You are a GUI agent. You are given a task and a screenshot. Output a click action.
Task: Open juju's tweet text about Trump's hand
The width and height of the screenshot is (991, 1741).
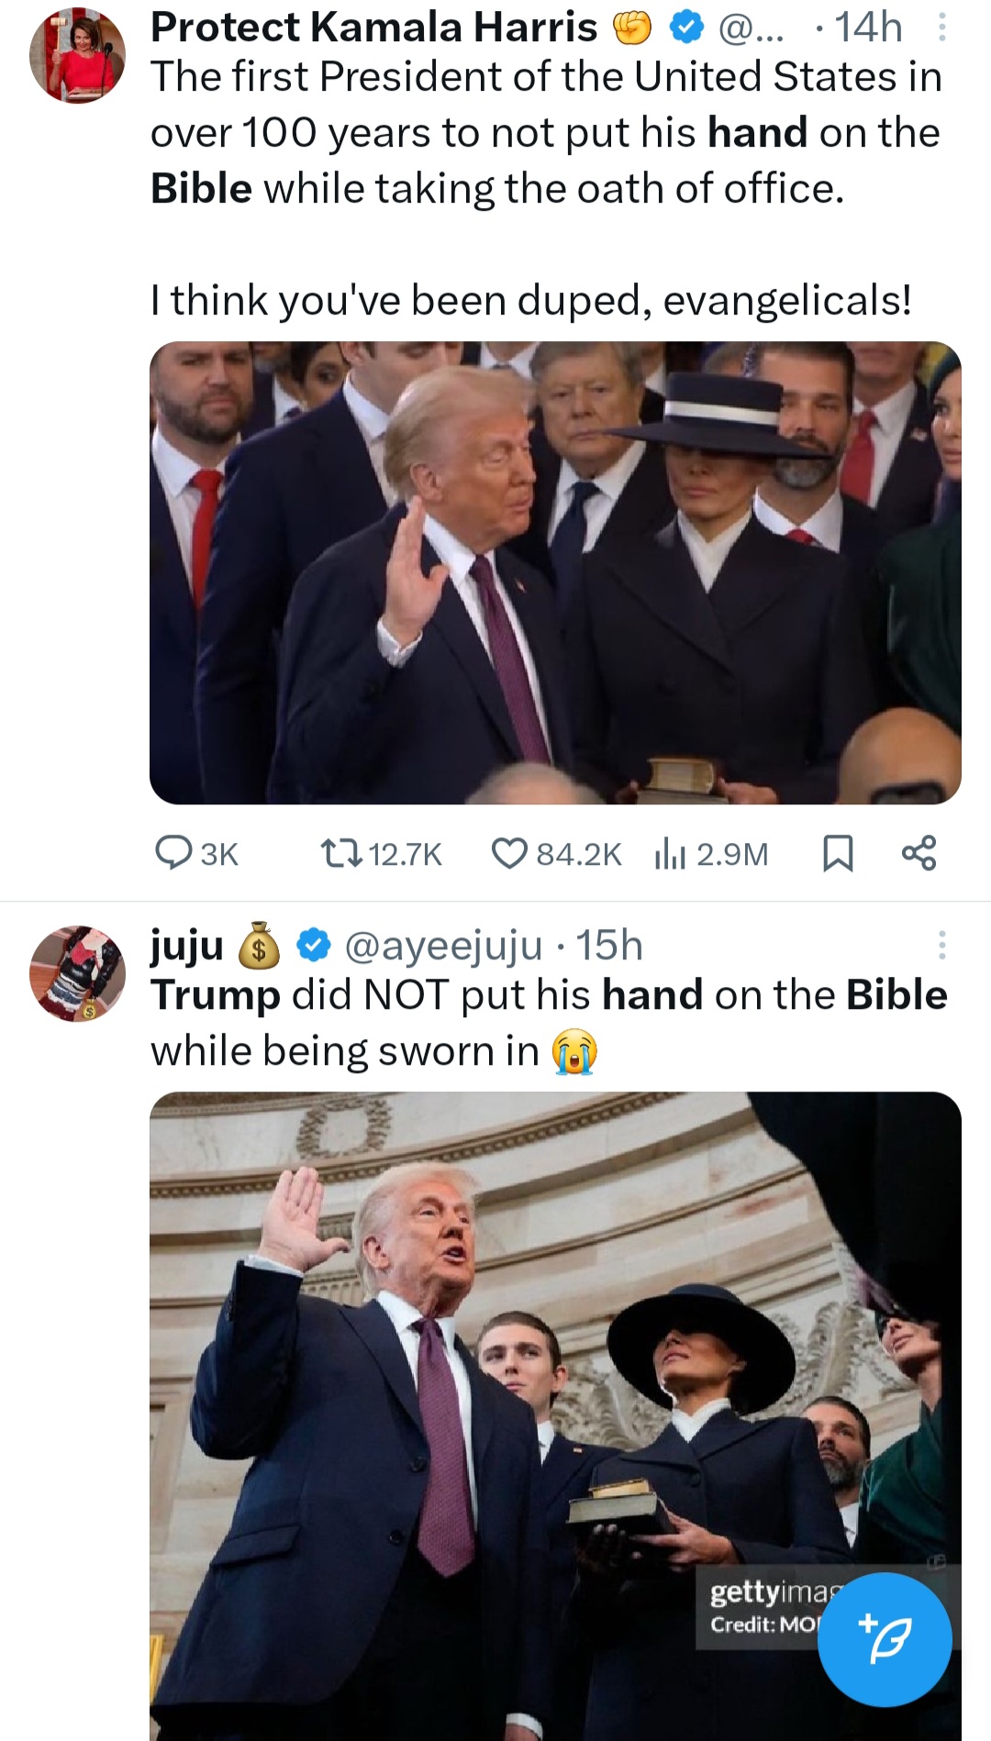pyautogui.click(x=549, y=1023)
